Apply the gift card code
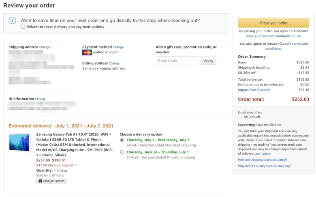316x197 pixels. 208,61
